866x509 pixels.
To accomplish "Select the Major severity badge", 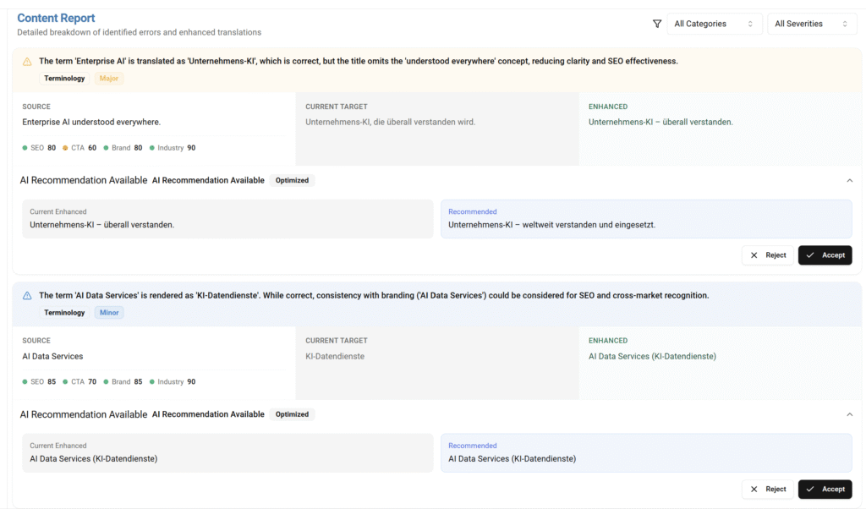I will coord(109,79).
